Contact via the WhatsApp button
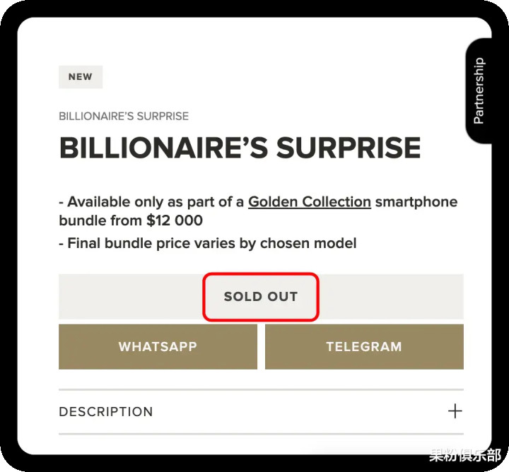This screenshot has width=509, height=472. tap(158, 347)
